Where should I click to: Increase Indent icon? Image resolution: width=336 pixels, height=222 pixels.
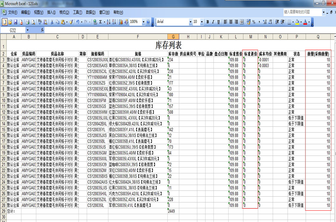tap(283, 22)
